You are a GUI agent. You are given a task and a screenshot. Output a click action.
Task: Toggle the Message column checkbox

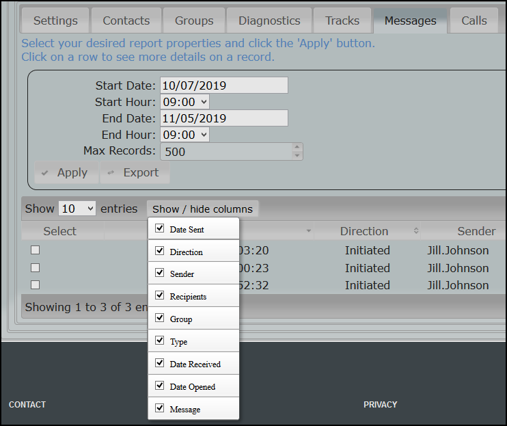click(x=160, y=408)
